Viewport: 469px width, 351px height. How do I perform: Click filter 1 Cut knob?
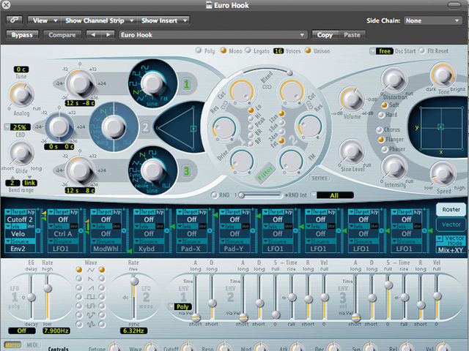point(242,91)
